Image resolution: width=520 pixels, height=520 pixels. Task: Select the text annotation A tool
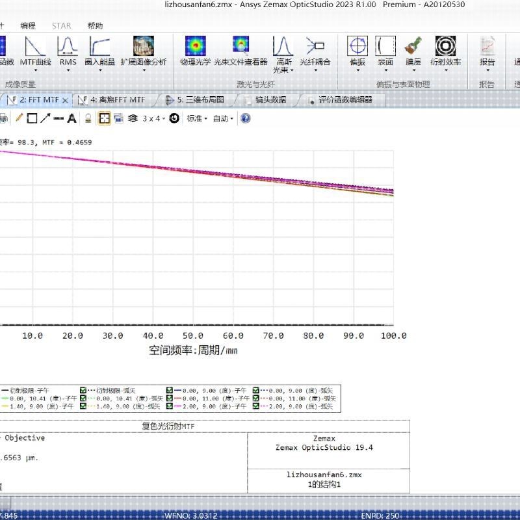[71, 118]
